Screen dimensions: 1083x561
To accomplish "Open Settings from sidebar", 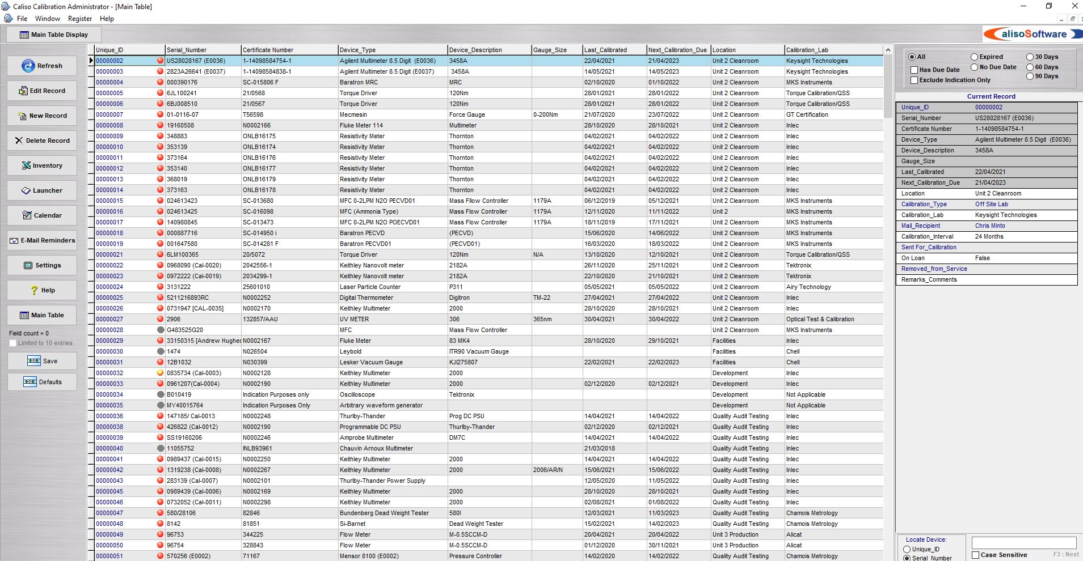I will coord(42,265).
